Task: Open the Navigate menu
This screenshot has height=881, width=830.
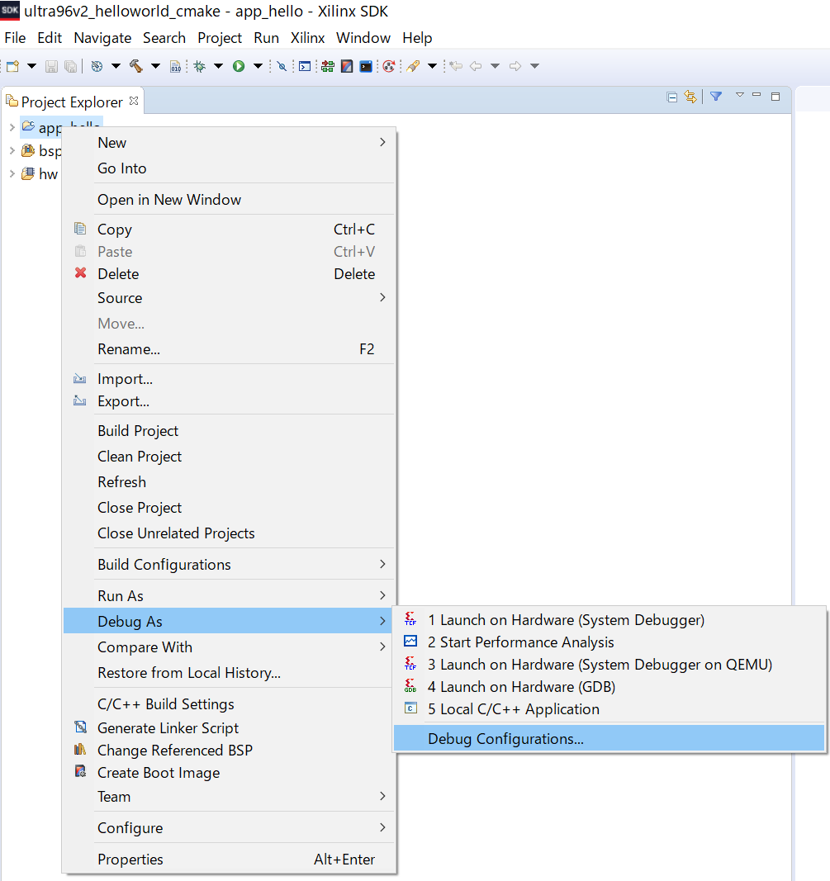Action: click(x=102, y=38)
